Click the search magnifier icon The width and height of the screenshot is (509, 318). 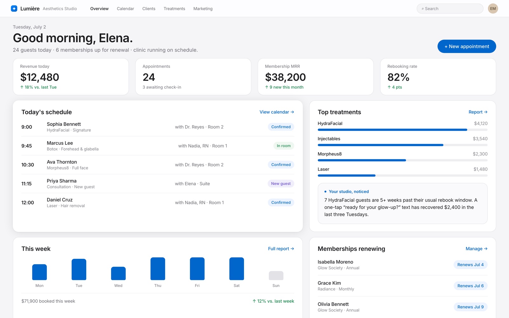(422, 9)
